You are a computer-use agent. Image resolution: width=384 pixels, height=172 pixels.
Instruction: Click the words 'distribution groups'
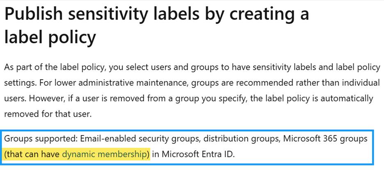click(x=242, y=139)
